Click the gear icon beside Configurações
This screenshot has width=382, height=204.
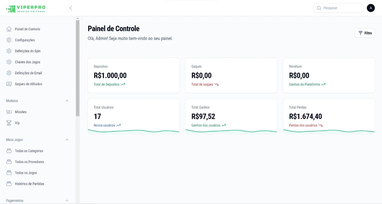click(x=9, y=40)
